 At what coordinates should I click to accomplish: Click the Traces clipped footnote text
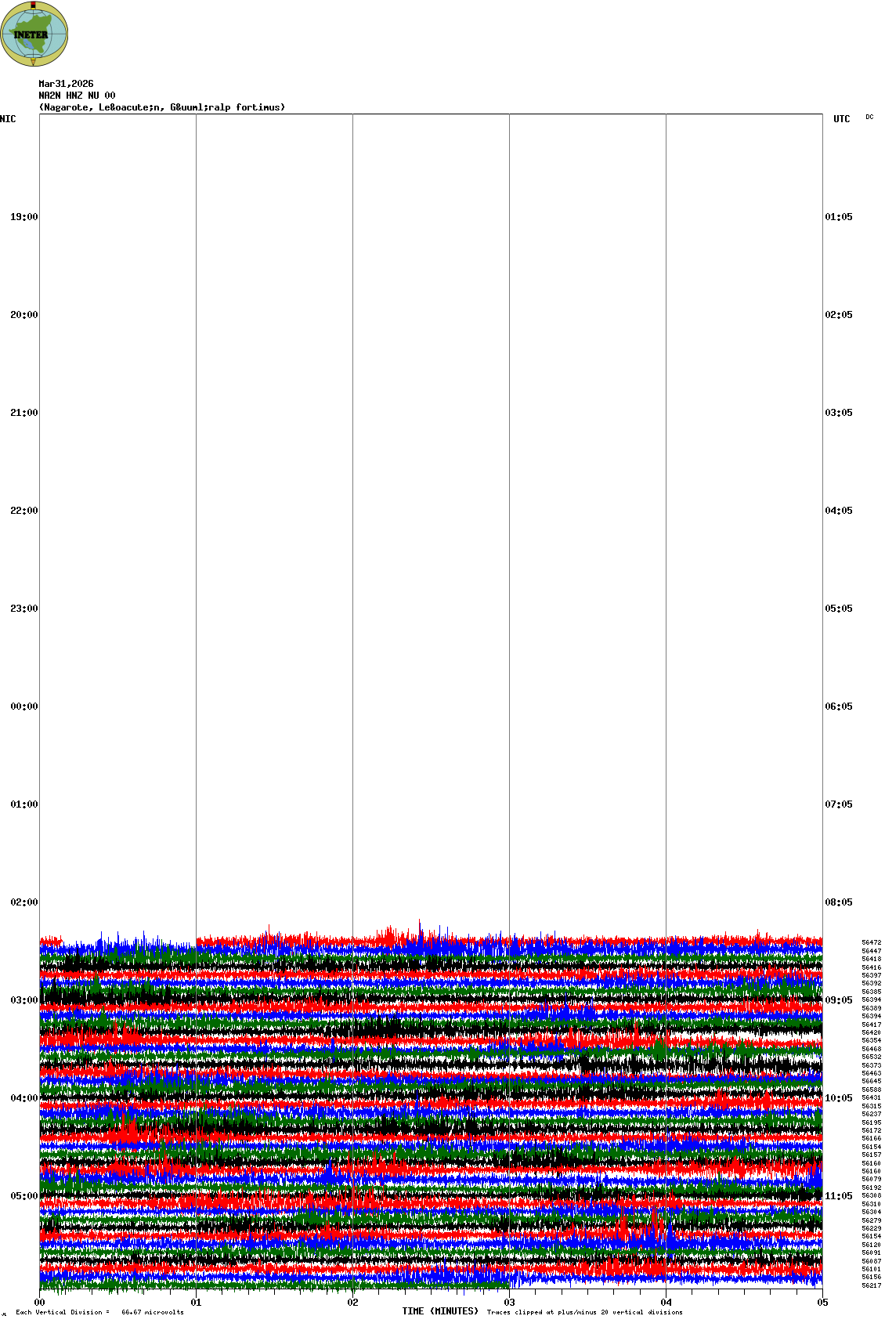pyautogui.click(x=584, y=1312)
